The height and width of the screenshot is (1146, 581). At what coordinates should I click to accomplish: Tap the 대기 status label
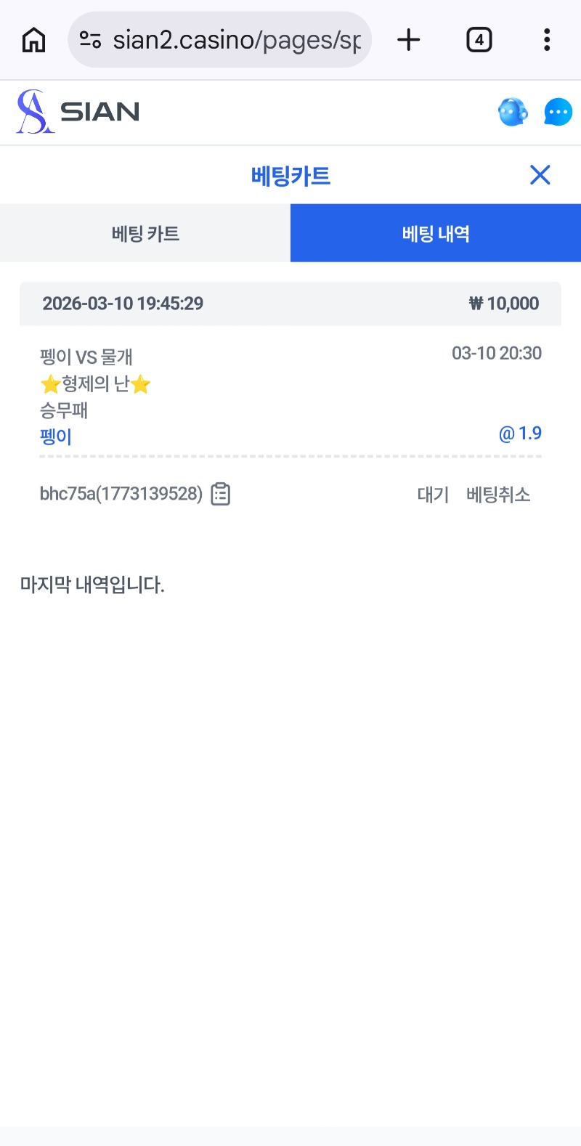[x=433, y=495]
